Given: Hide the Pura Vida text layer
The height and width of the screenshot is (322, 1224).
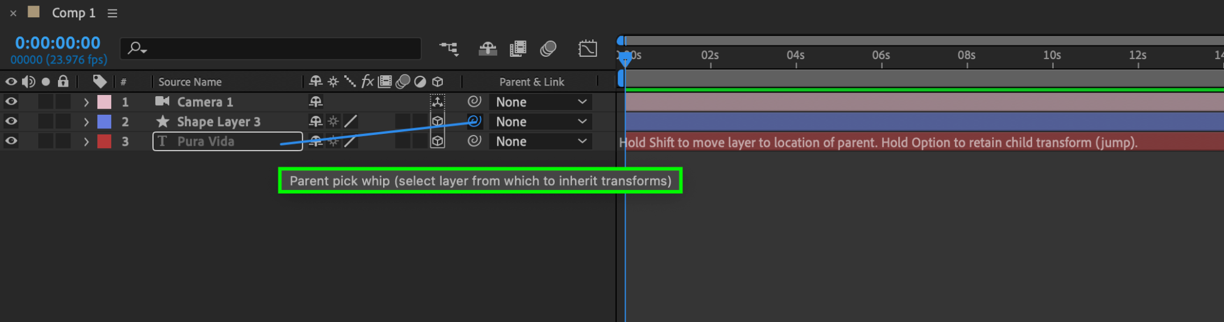Looking at the screenshot, I should tap(11, 141).
